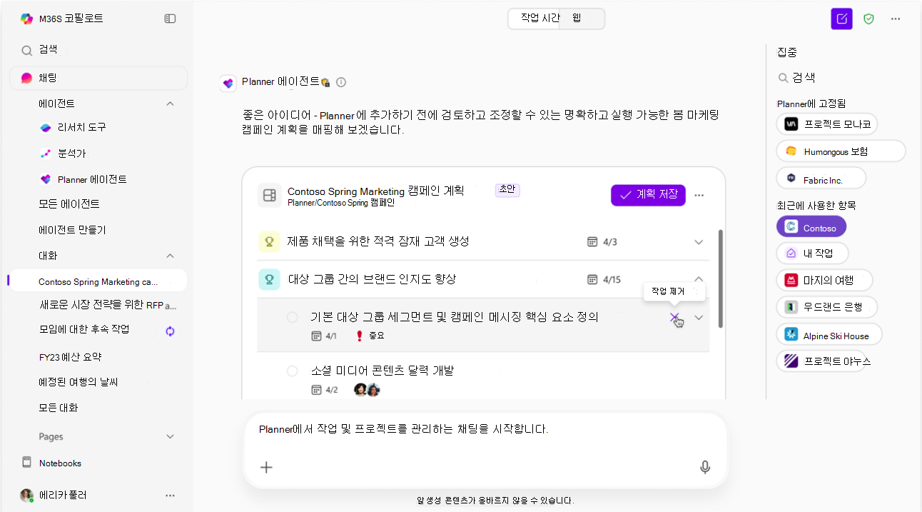Click 에이전트 만들기

pyautogui.click(x=72, y=230)
